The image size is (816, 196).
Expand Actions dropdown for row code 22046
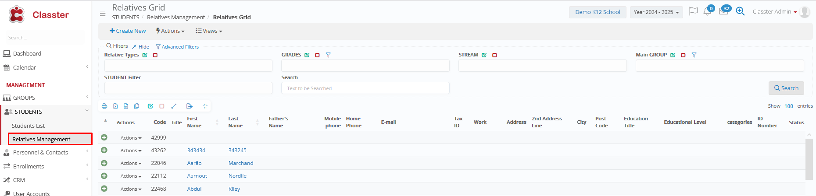pos(131,163)
